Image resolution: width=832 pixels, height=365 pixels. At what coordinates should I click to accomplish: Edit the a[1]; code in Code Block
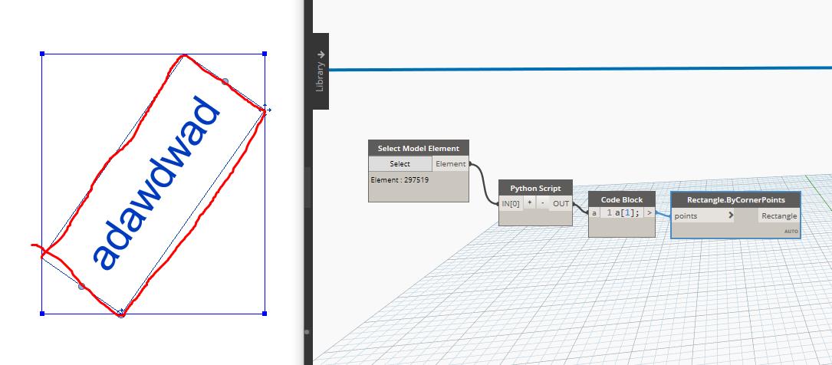pyautogui.click(x=622, y=212)
